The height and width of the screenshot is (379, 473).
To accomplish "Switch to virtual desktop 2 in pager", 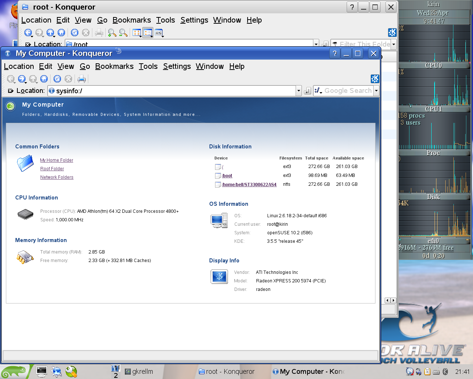I will (x=116, y=375).
